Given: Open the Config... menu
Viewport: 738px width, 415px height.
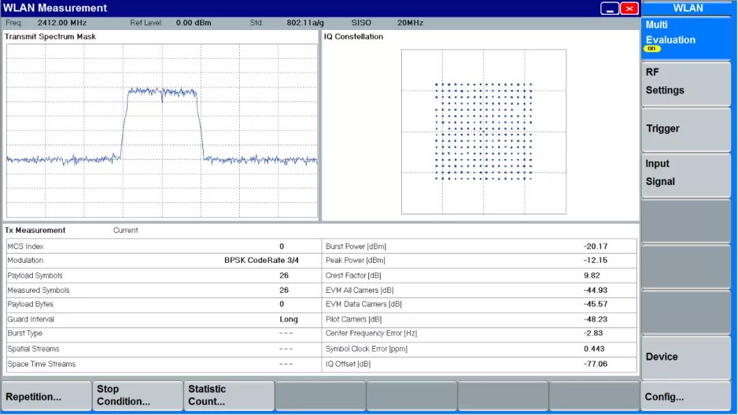Looking at the screenshot, I should [685, 397].
